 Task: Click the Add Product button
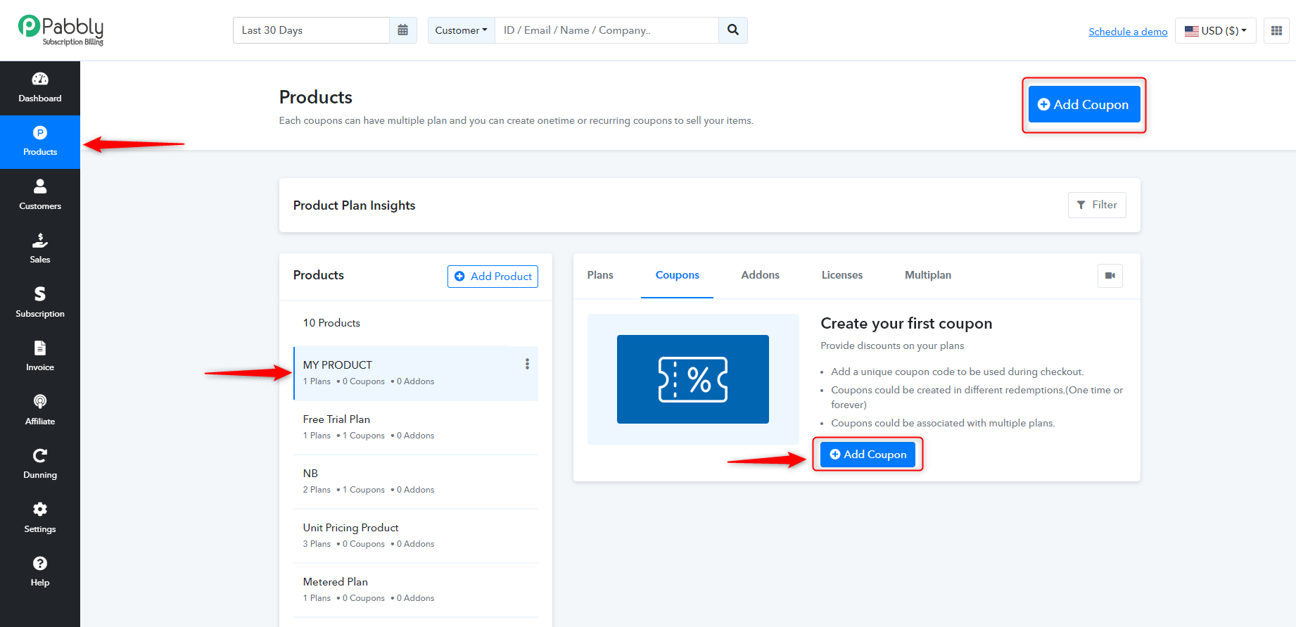click(493, 277)
